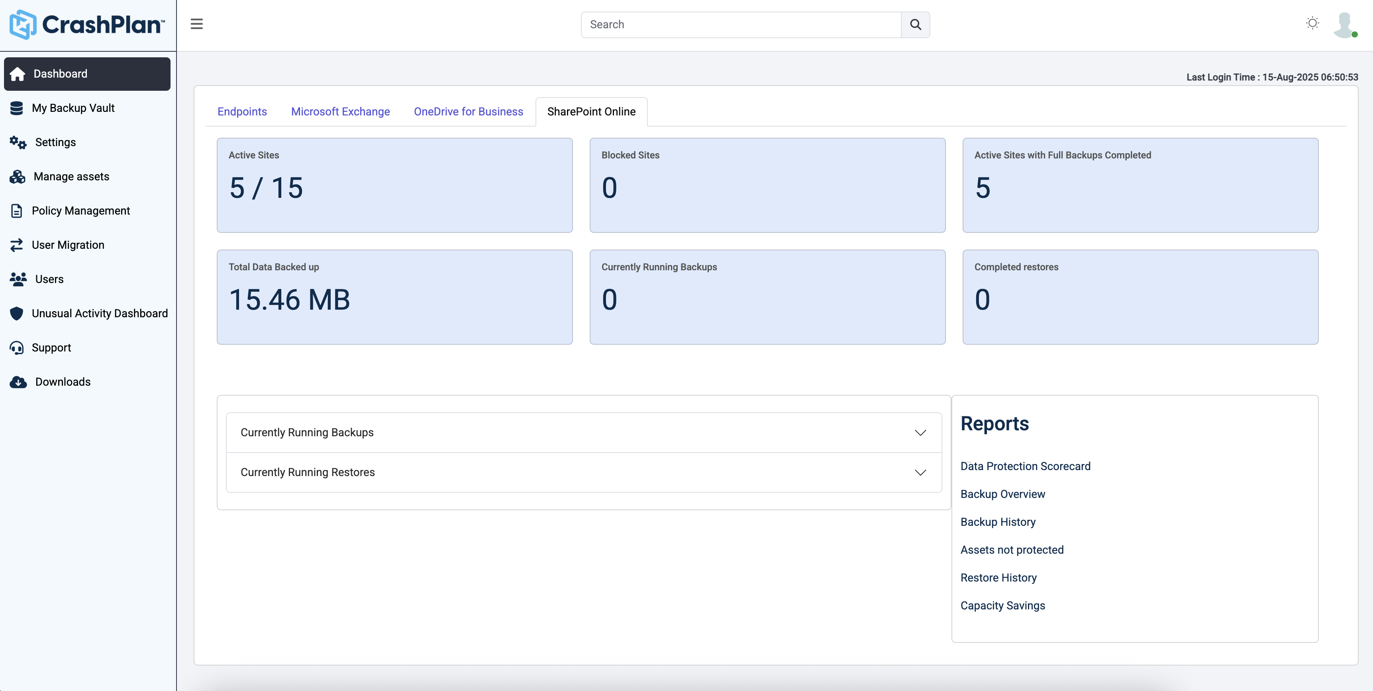Image resolution: width=1373 pixels, height=691 pixels.
Task: Open Unusual Activity Dashboard shield icon
Action: pyautogui.click(x=16, y=314)
